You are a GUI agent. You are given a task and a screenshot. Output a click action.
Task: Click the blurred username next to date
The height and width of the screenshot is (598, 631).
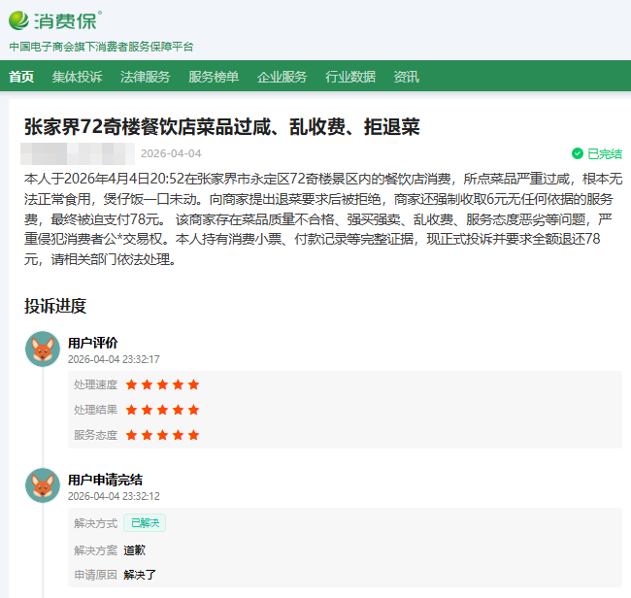[x=78, y=153]
